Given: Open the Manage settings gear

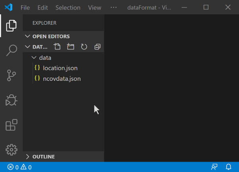Looking at the screenshot, I should pos(12,150).
